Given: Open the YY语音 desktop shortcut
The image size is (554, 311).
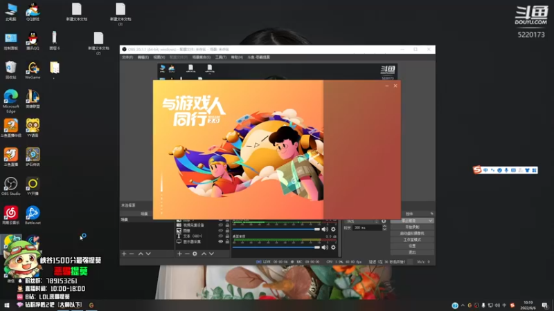Looking at the screenshot, I should [33, 128].
